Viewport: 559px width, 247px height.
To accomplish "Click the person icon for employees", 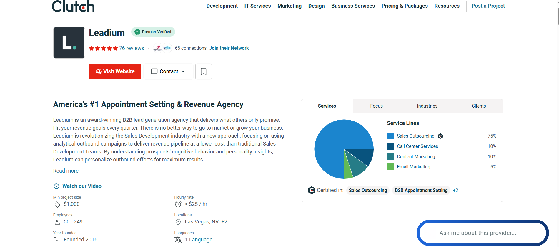I will tap(57, 222).
